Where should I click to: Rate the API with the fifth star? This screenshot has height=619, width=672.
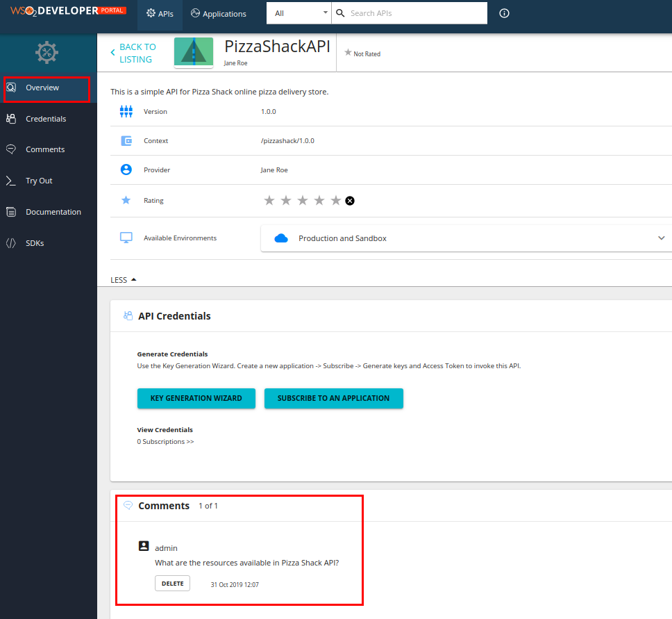[x=335, y=200]
